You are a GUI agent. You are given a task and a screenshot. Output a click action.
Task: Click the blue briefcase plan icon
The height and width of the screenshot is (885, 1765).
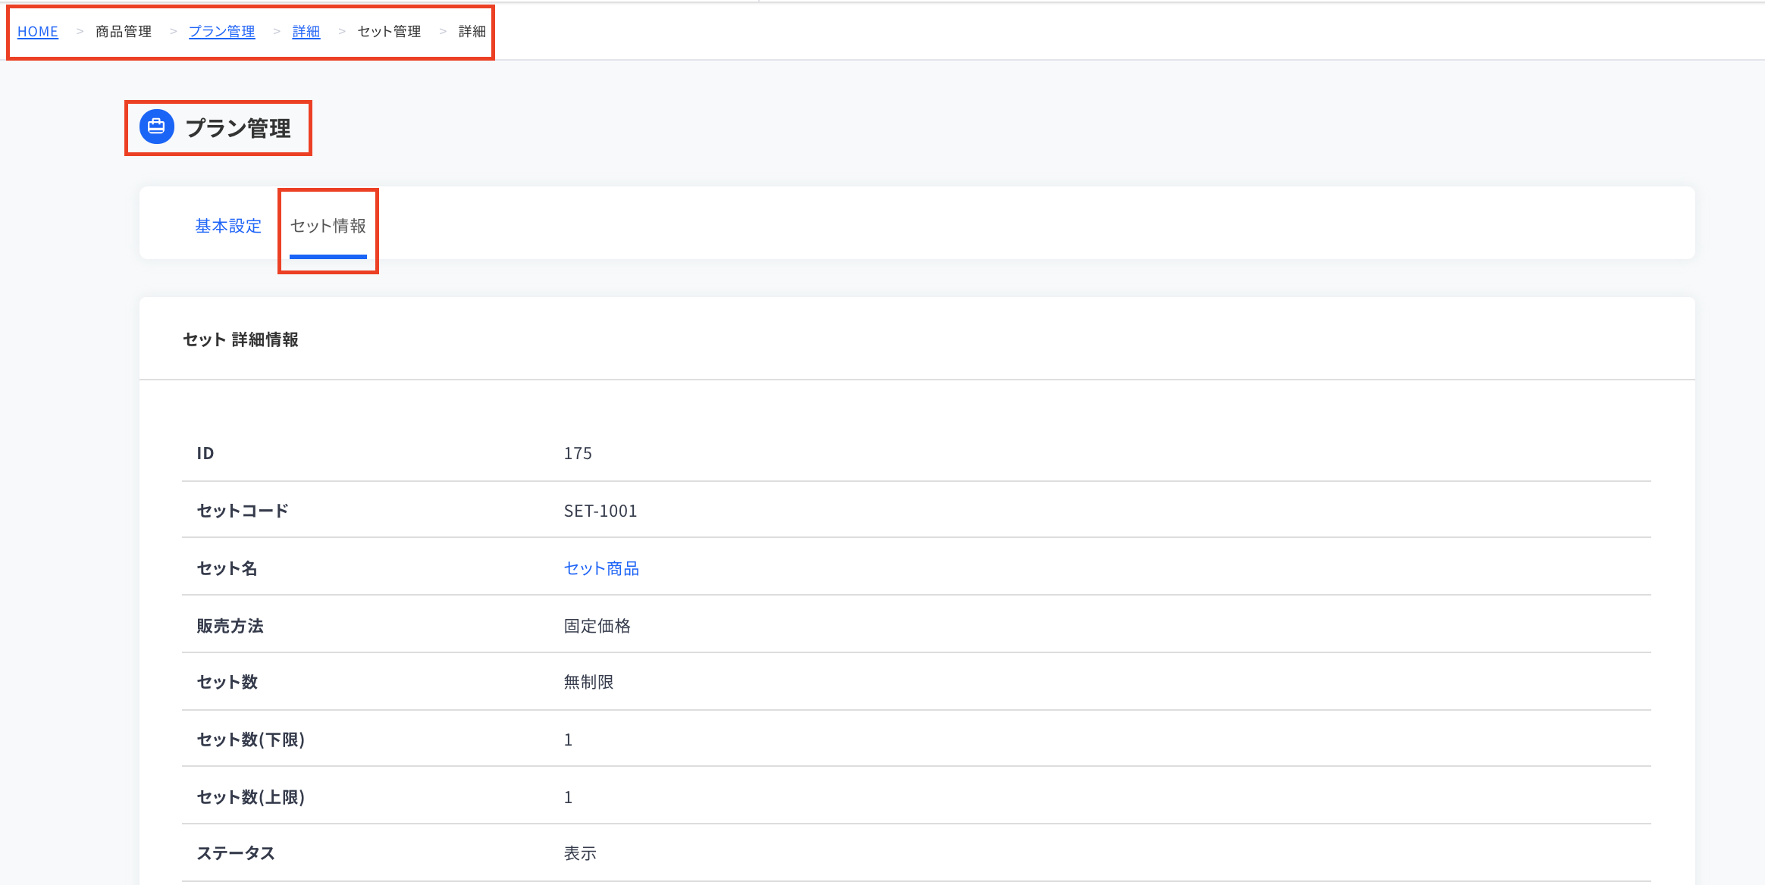(157, 127)
